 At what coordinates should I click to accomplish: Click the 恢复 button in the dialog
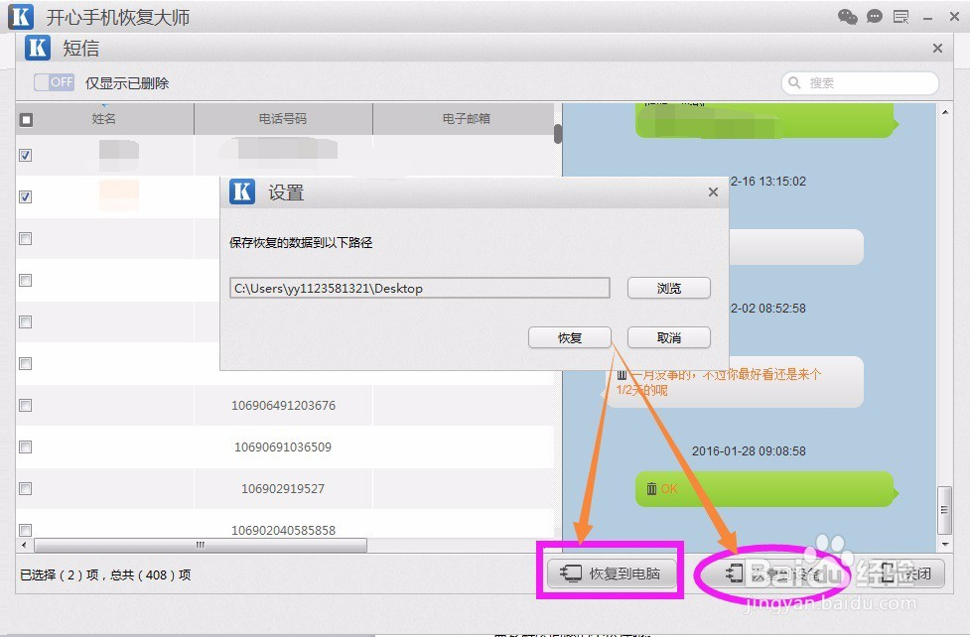pos(569,337)
